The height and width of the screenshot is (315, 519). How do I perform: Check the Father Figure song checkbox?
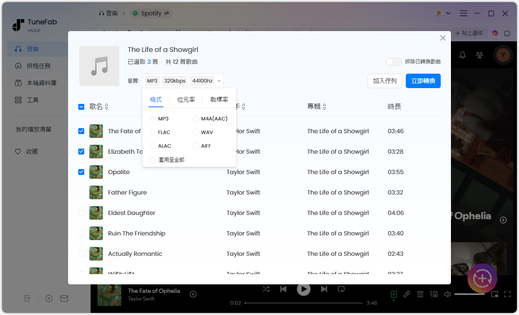coord(81,192)
